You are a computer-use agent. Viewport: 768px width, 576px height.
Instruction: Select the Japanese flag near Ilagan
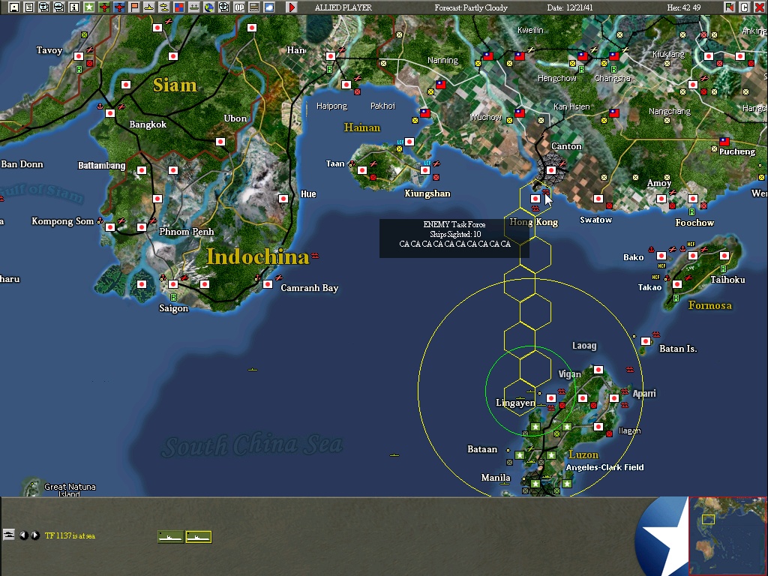click(x=598, y=427)
